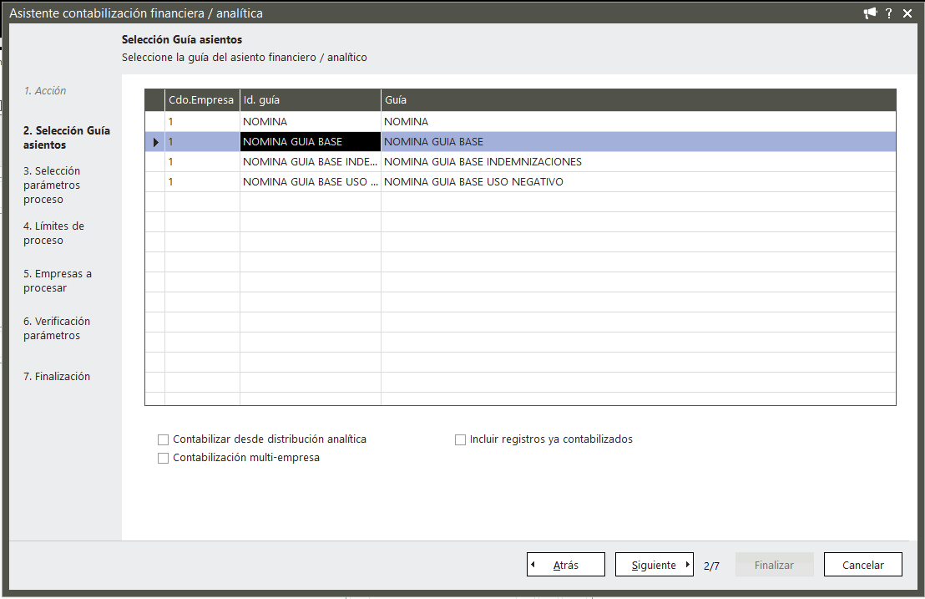
Task: Select step 7. Finalización
Action: coord(57,377)
